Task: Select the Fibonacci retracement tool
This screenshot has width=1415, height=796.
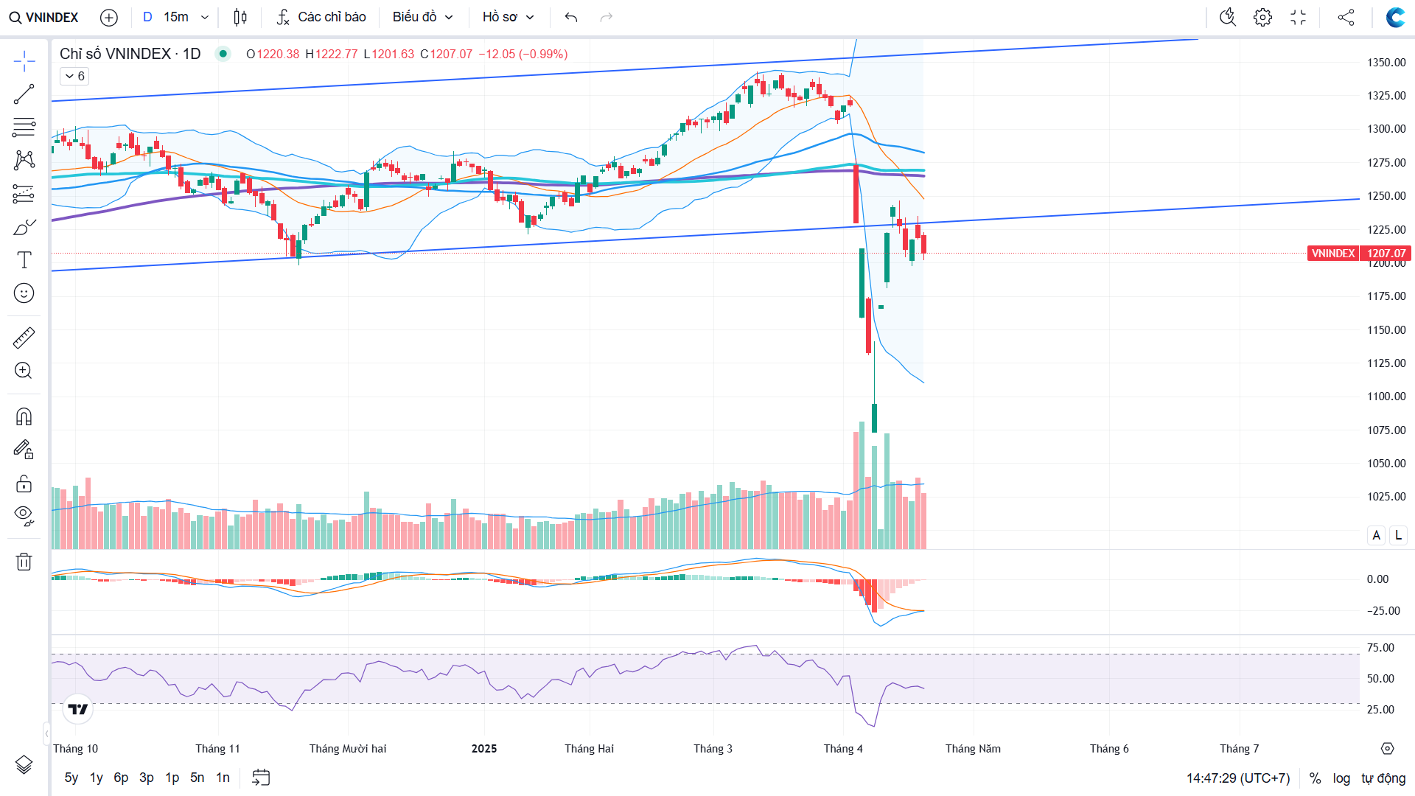Action: tap(24, 128)
